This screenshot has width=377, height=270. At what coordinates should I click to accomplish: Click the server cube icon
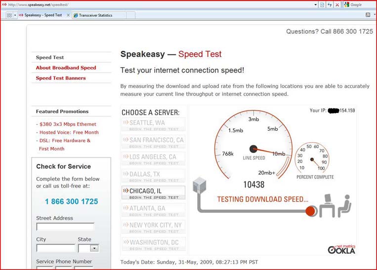pyautogui.click(x=200, y=185)
